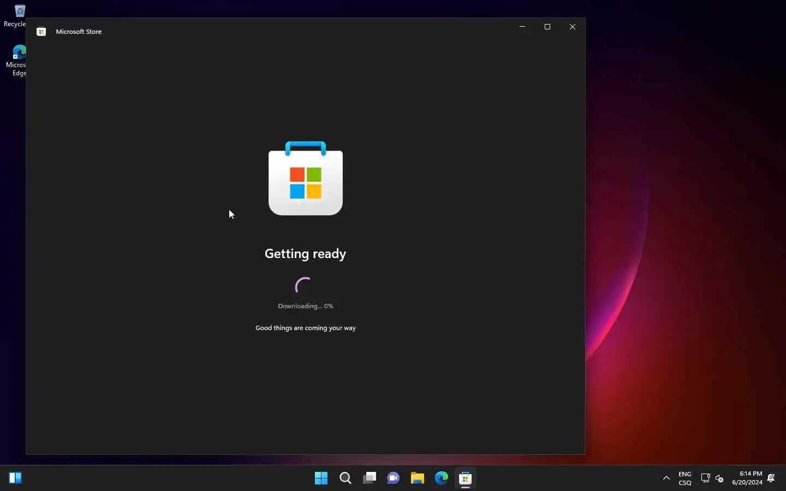Launch Microsoft Edge from the taskbar
This screenshot has height=491, width=786.
click(x=442, y=478)
